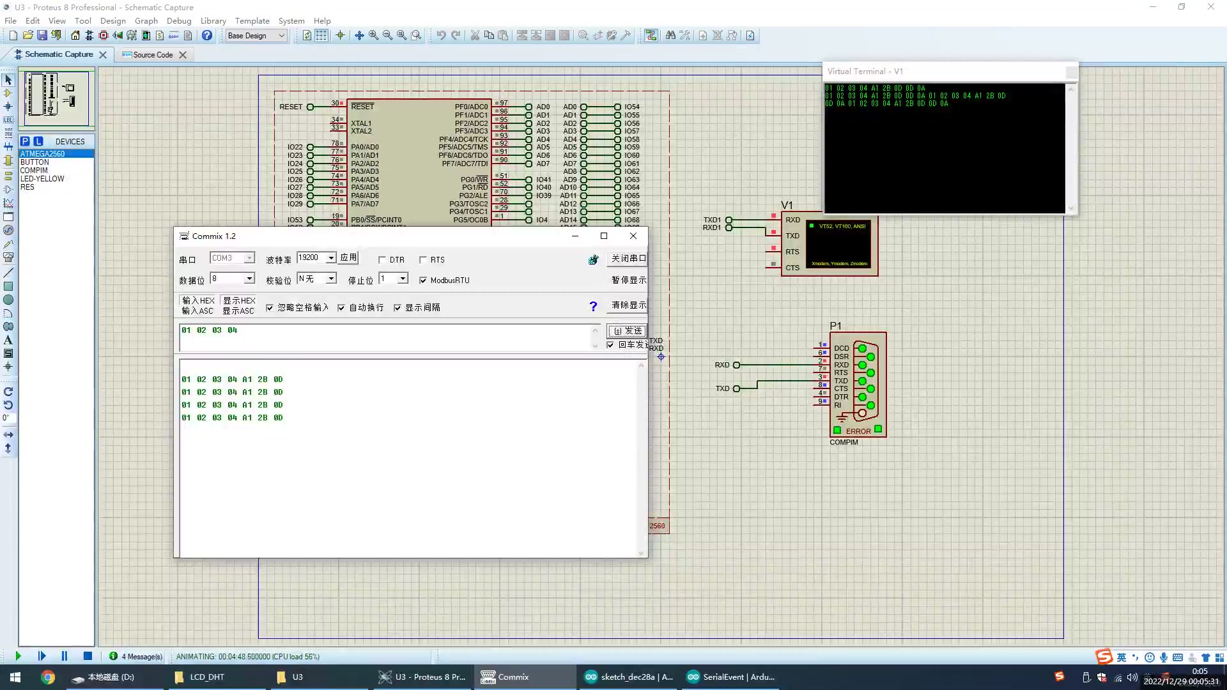Viewport: 1227px width, 690px height.
Task: Toggle the ModbusRTU checkbox
Action: [x=423, y=280]
